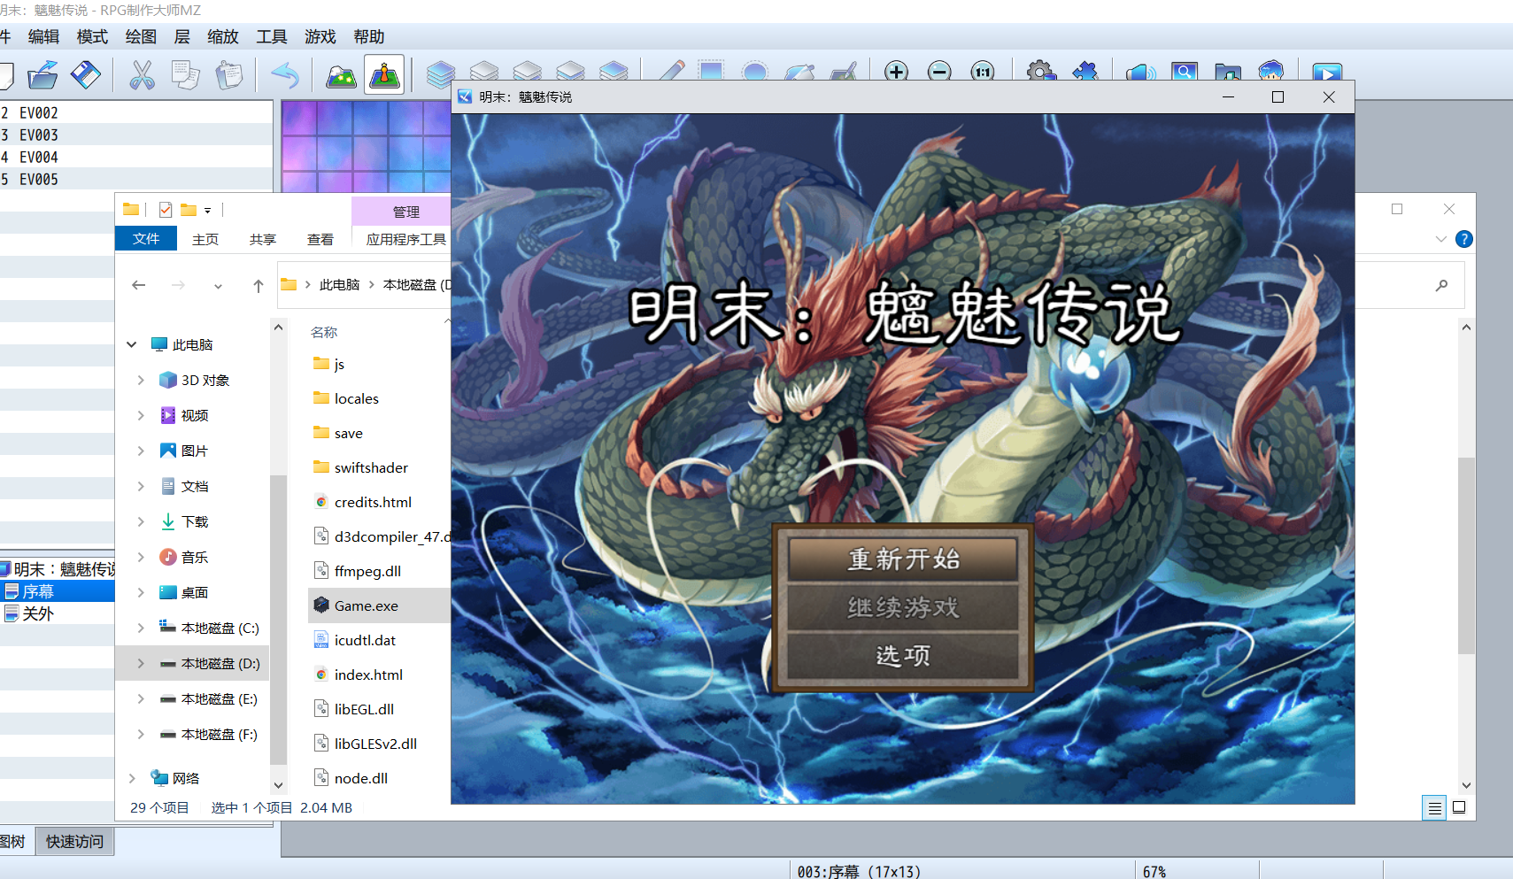Undo the last action with blue arrow
The image size is (1513, 879).
tap(285, 75)
